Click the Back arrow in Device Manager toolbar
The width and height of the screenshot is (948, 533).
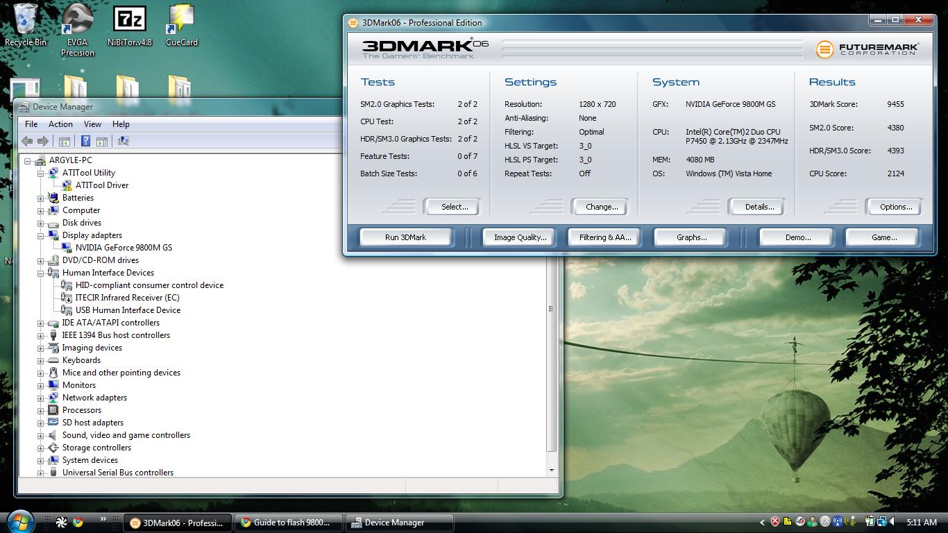[x=27, y=141]
